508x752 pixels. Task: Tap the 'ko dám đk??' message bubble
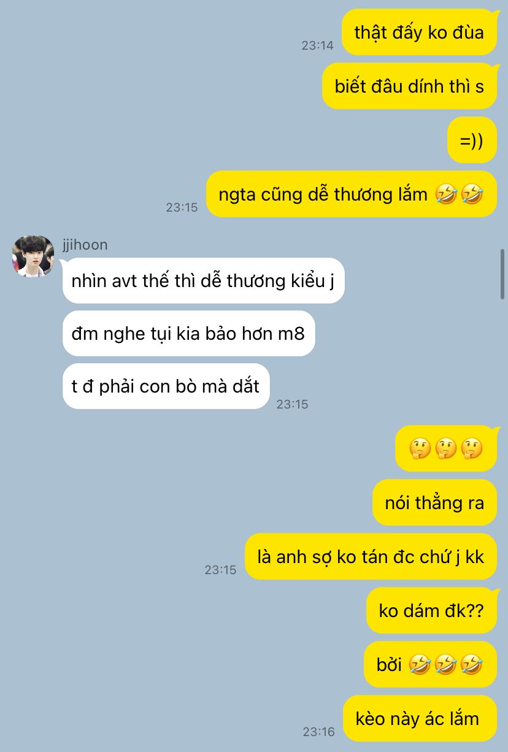[x=432, y=610]
